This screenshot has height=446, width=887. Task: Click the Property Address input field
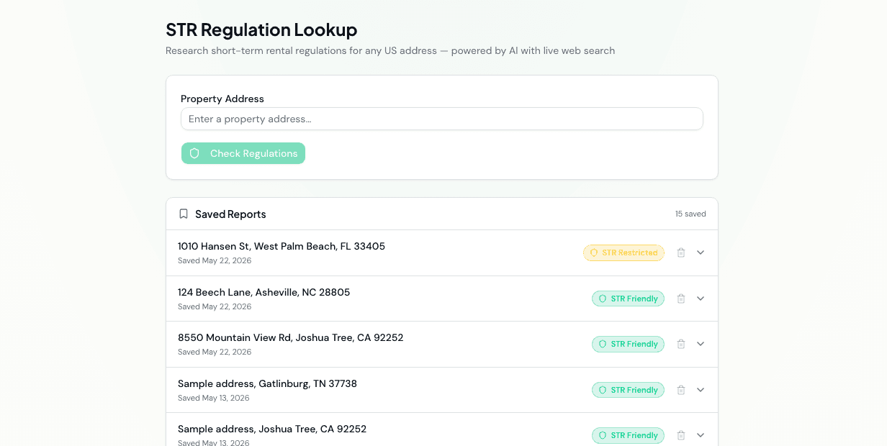point(441,119)
